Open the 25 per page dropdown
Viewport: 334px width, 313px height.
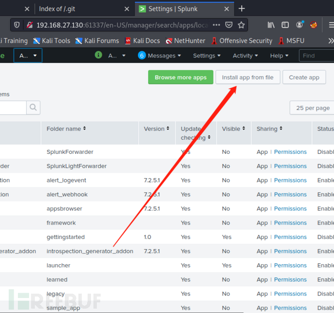(312, 108)
